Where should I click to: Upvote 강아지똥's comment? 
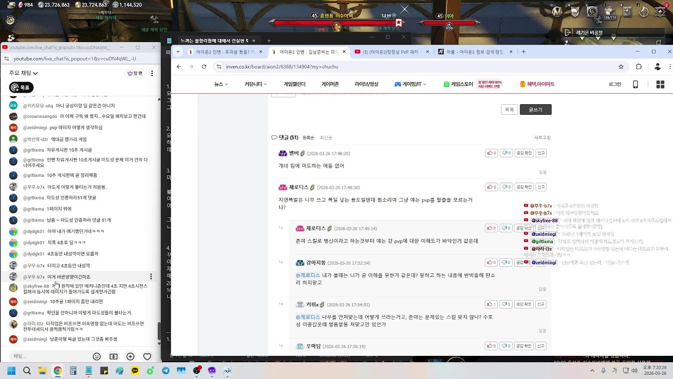pos(491,262)
